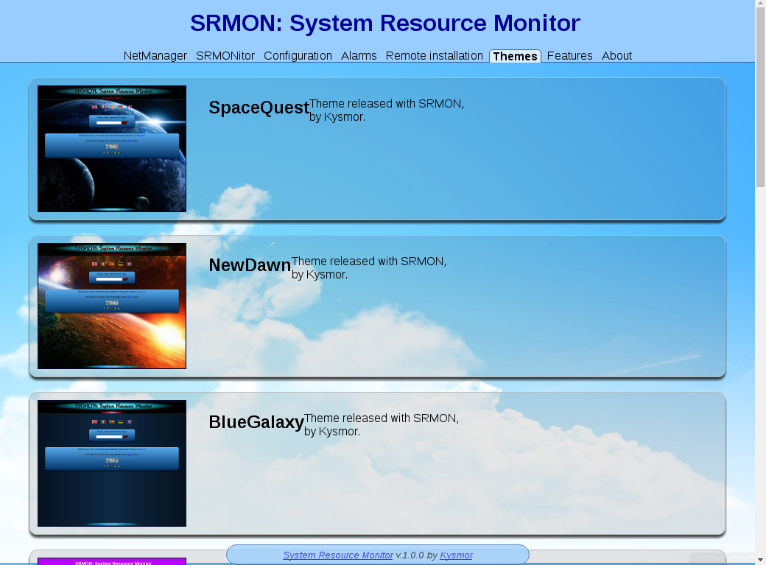Click the BlueGalaxy description text

pos(382,425)
